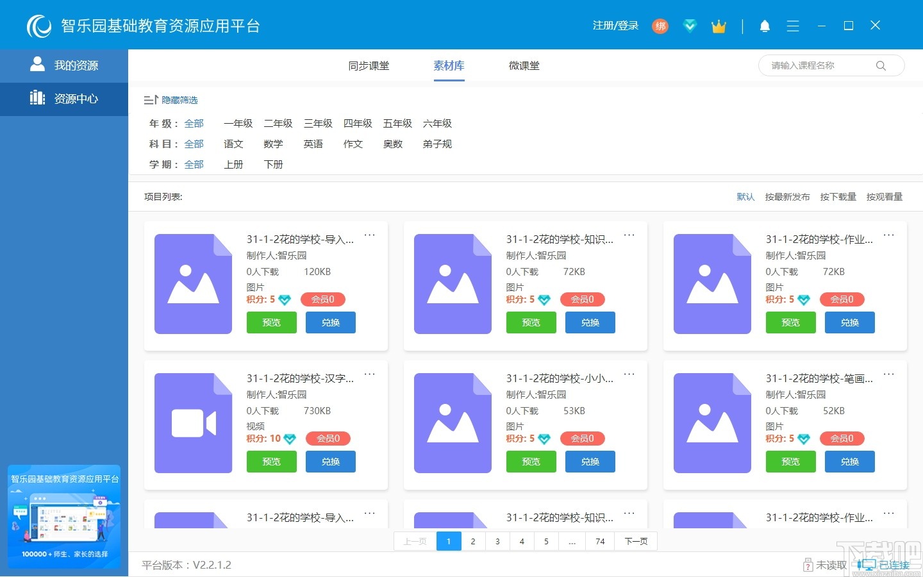923x577 pixels.
Task: Collapse filters via 隐藏筛选
Action: click(179, 100)
